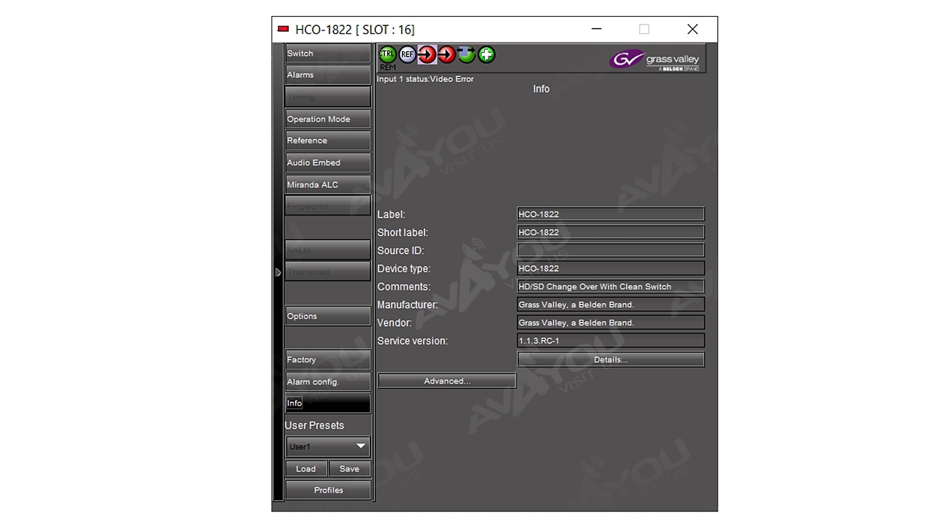Click the green plus health status icon
This screenshot has width=946, height=532.
[x=487, y=55]
